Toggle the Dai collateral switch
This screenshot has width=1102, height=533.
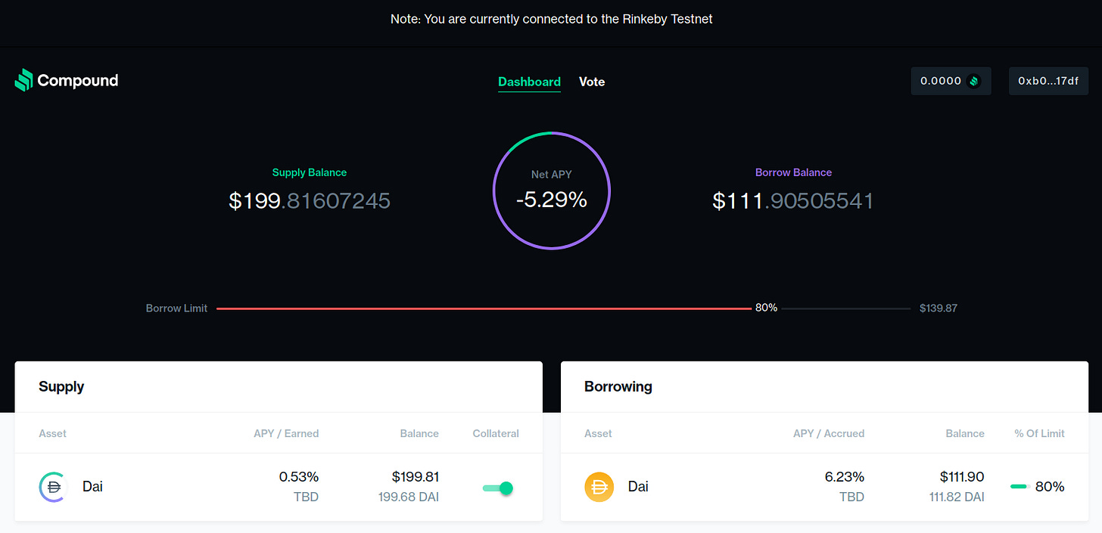(498, 488)
